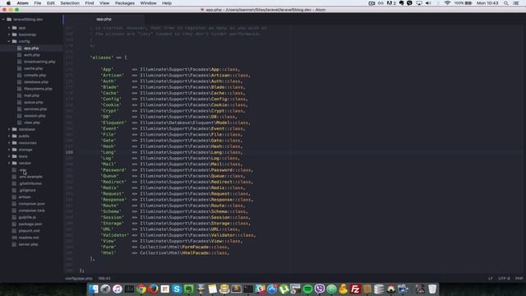Viewport: 526px width, 296px height.
Task: Change the UTF-8 encoding in status bar
Action: pos(504,279)
